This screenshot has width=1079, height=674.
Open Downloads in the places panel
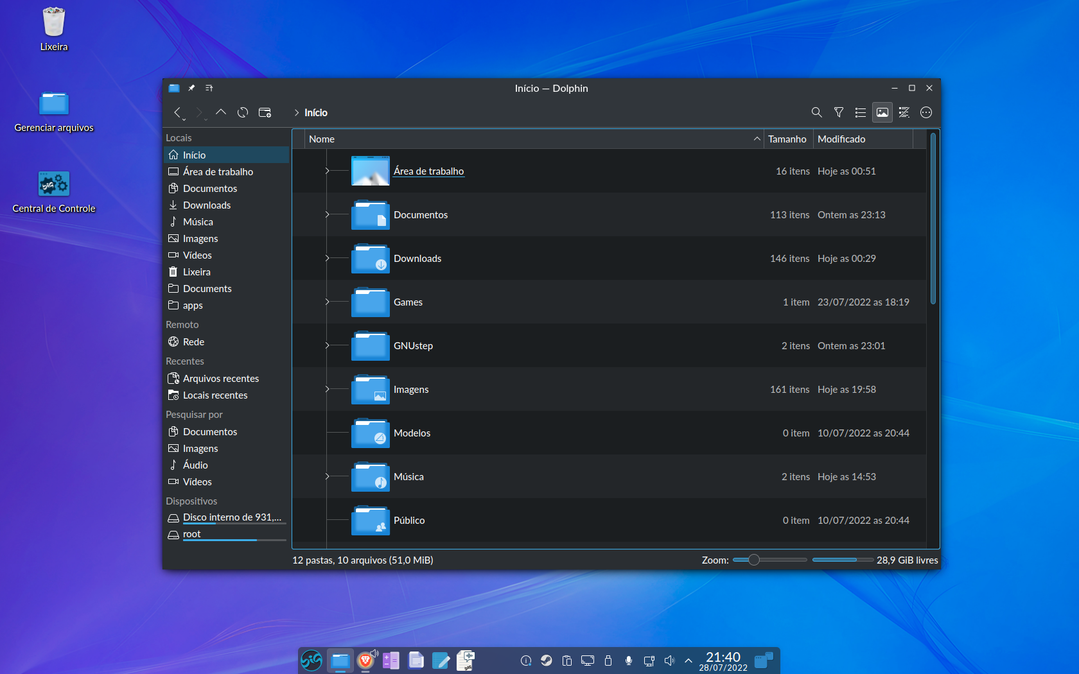coord(226,205)
